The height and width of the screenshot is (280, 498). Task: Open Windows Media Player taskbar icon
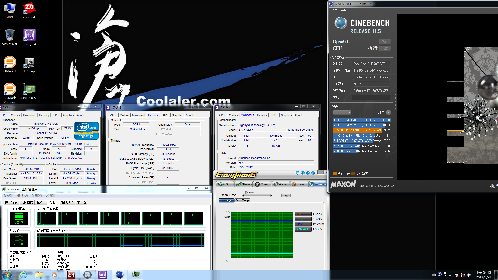pyautogui.click(x=54, y=275)
